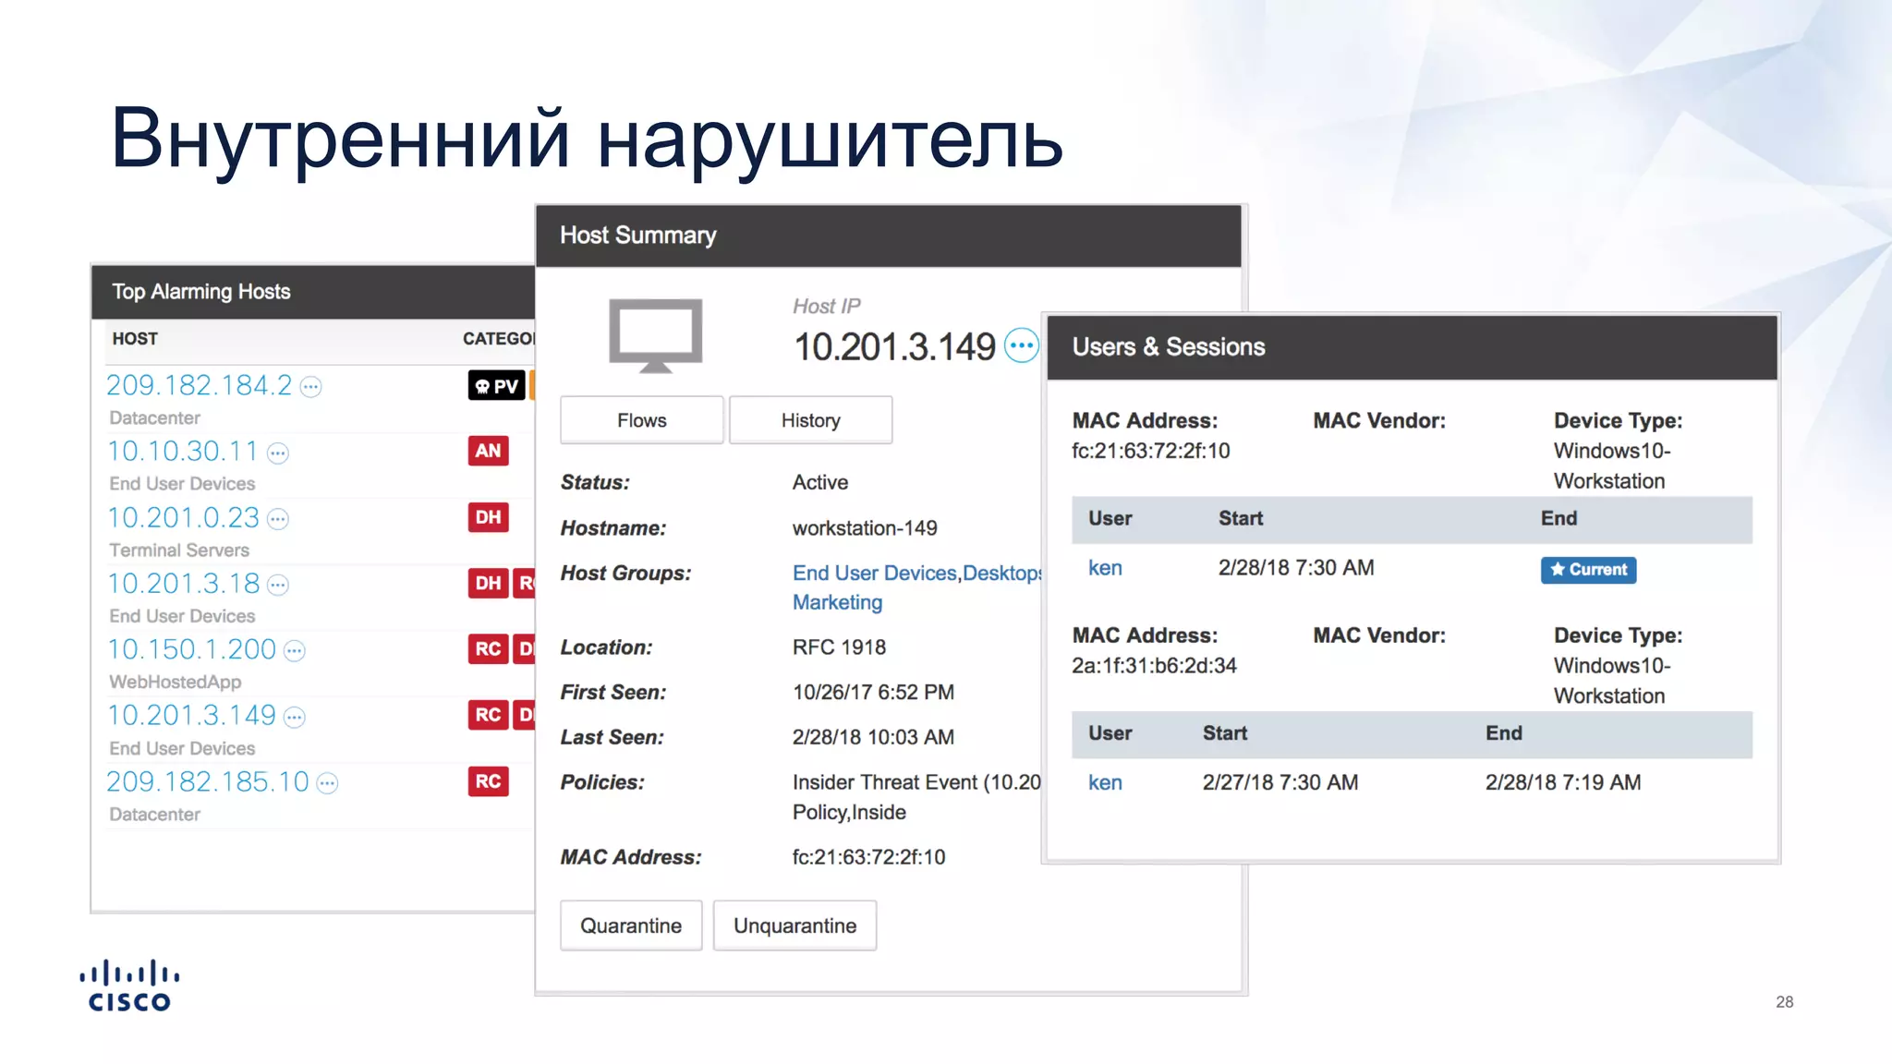Open host 209.182.185.10 link
This screenshot has width=1892, height=1064.
pyautogui.click(x=208, y=781)
